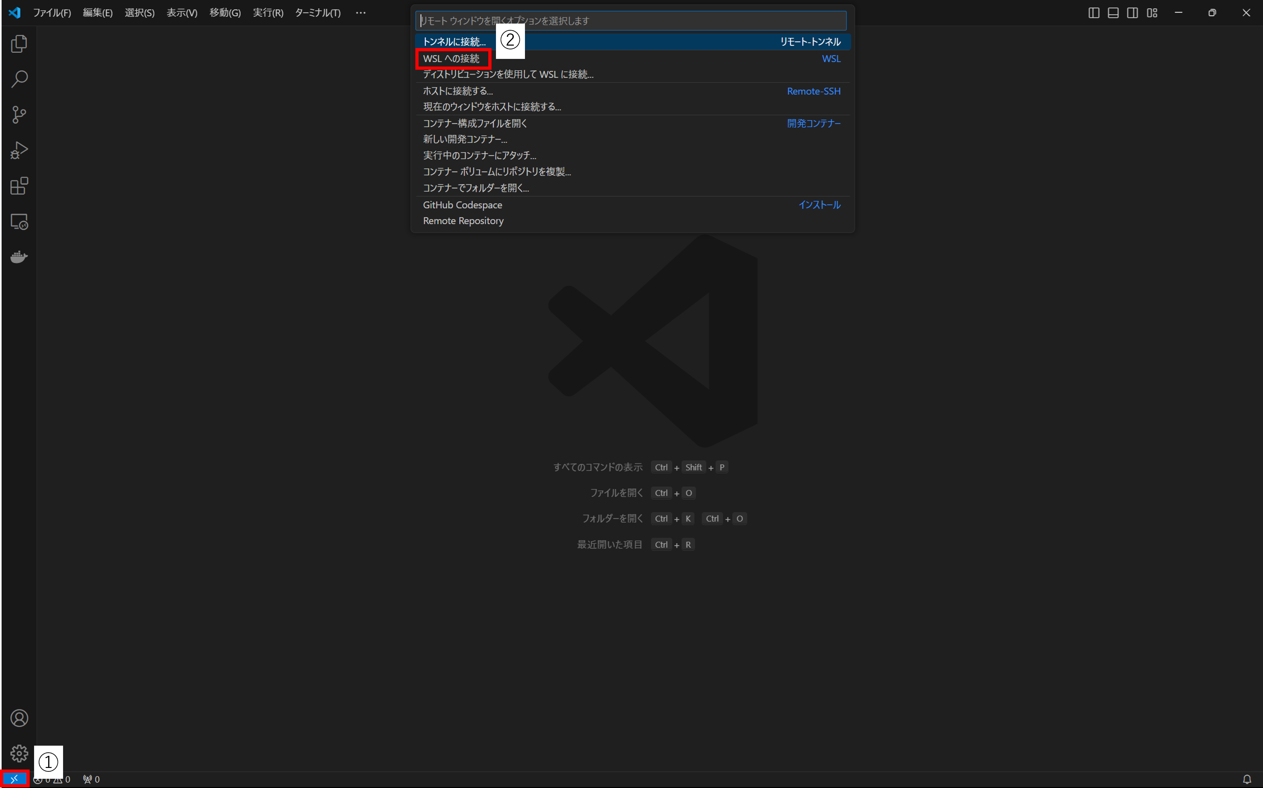Screen dimensions: 1263x788
Task: Open the Docker extension view
Action: click(x=19, y=256)
